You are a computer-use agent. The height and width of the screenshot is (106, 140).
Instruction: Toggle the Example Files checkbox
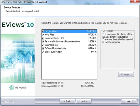(x=43, y=45)
